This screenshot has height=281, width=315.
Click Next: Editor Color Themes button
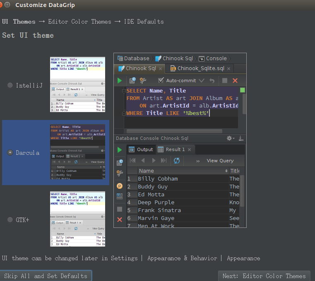pyautogui.click(x=264, y=276)
